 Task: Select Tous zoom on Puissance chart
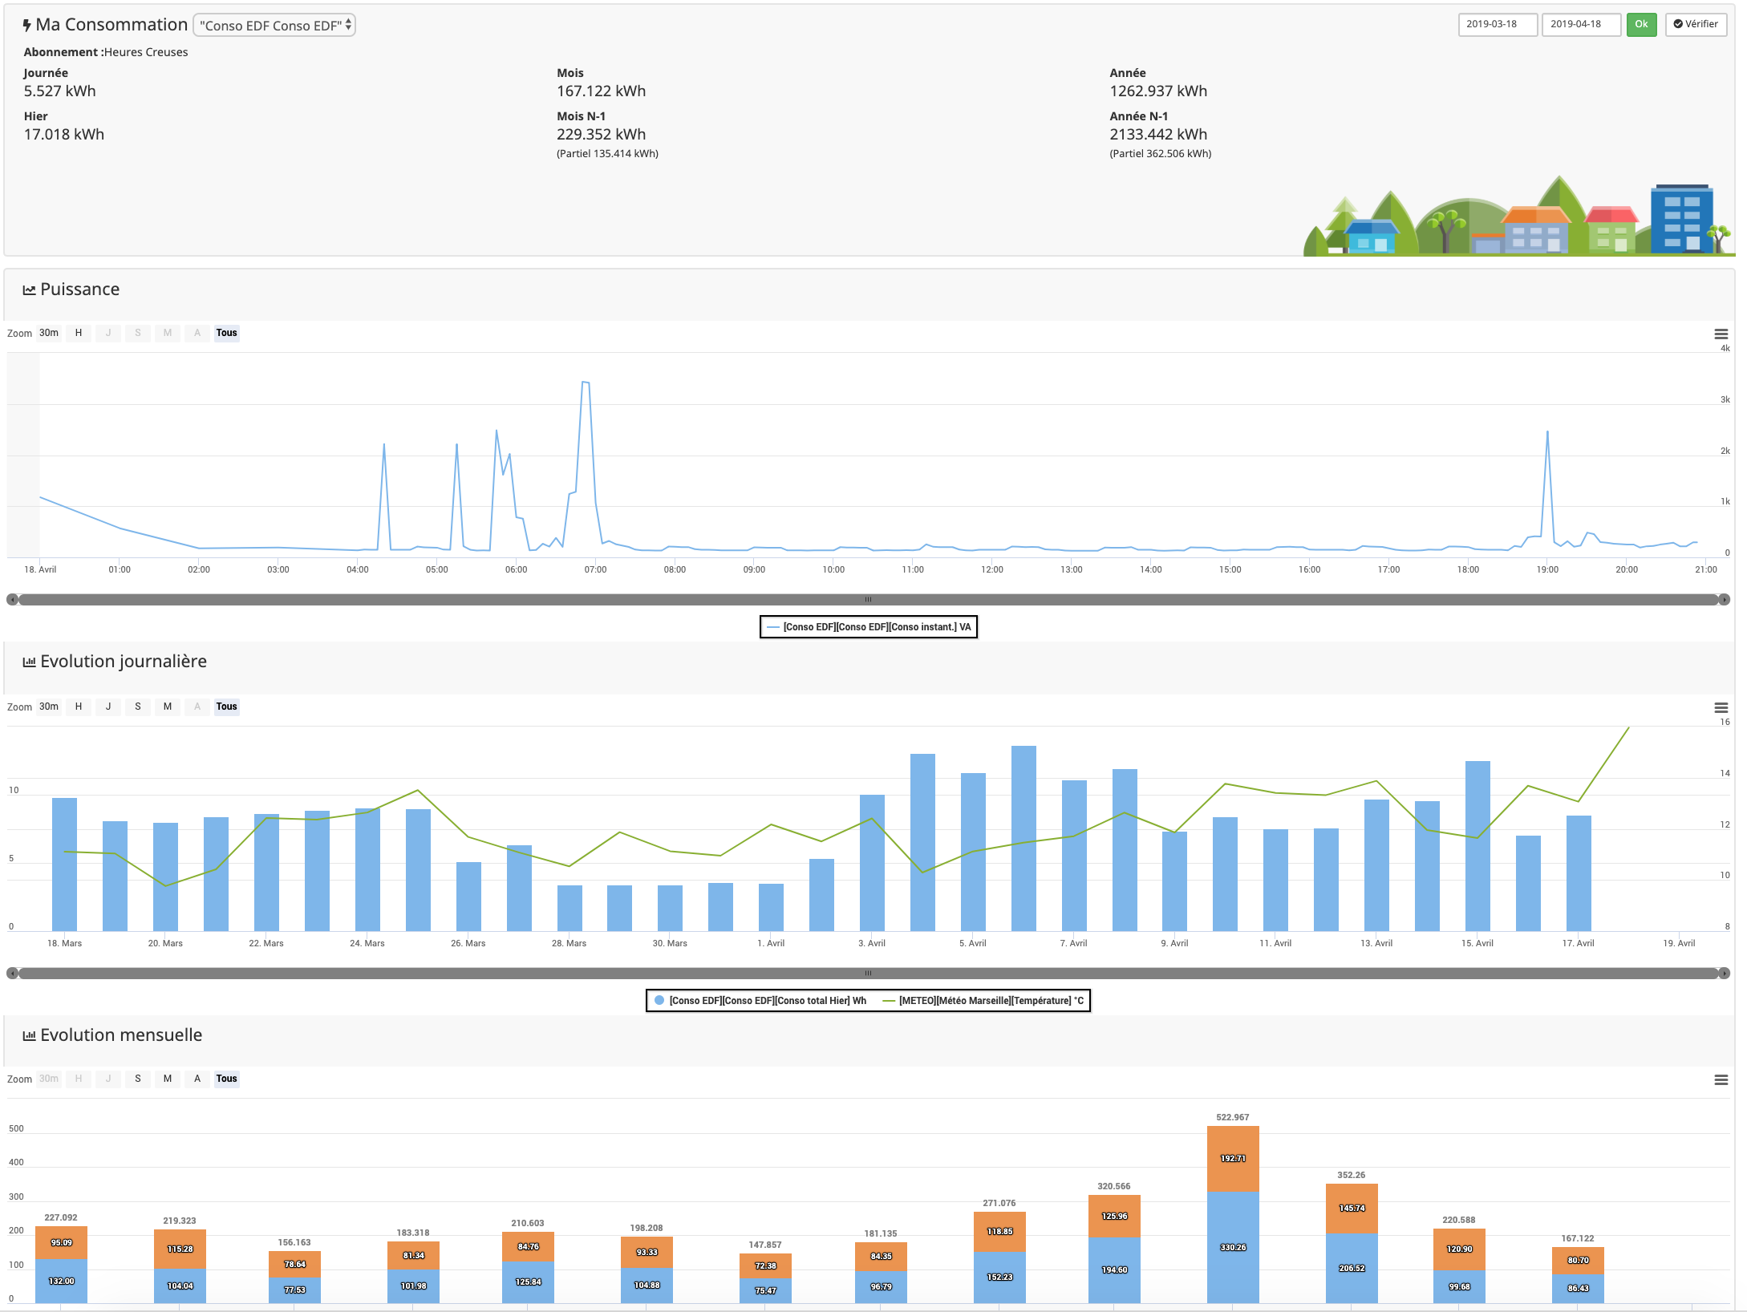click(227, 333)
